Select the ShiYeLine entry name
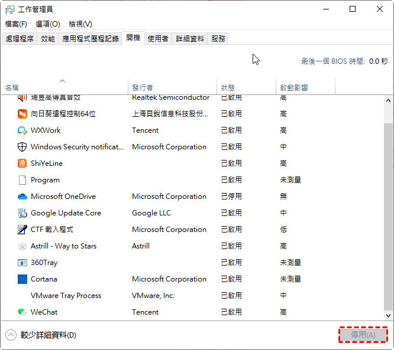Viewport: 394px width, 350px height. coord(47,163)
